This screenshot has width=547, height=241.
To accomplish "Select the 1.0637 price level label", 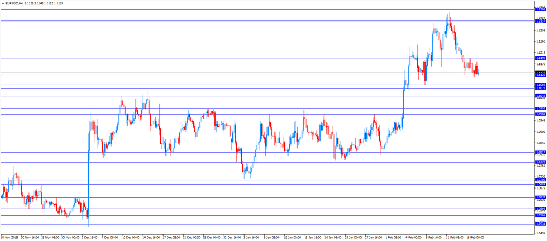I will [540, 197].
